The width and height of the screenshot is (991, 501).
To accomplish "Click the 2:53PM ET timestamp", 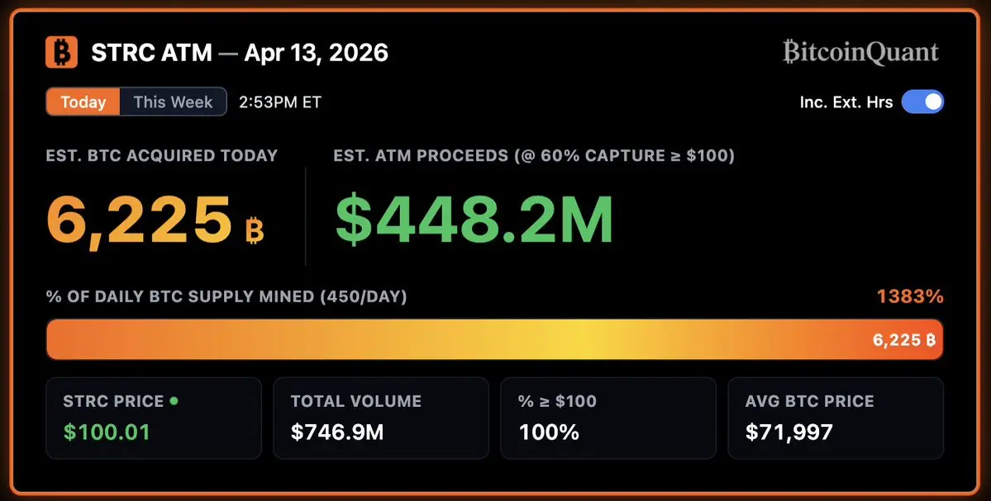I will [x=280, y=102].
